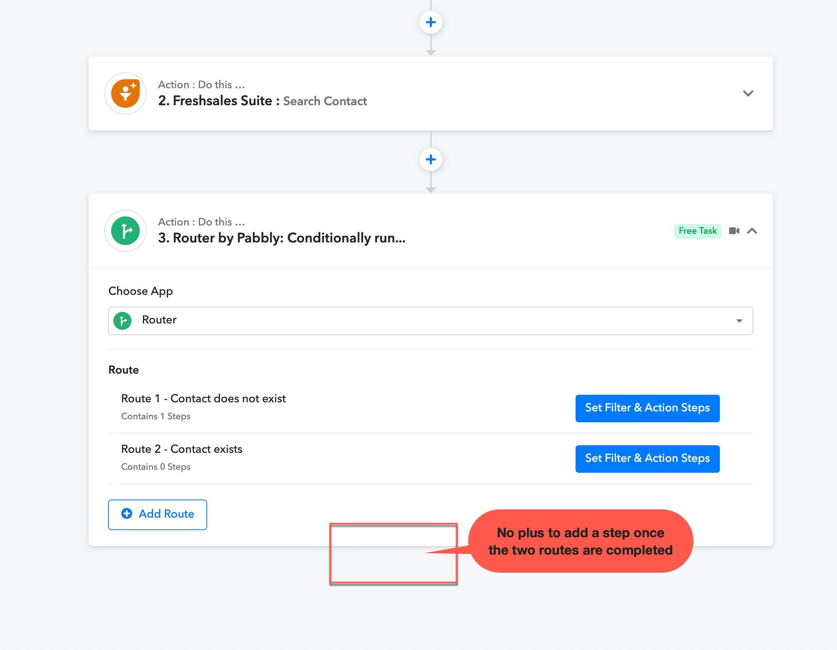The image size is (837, 650).
Task: Open the orange Freshsales Suite app icon
Action: coord(125,94)
